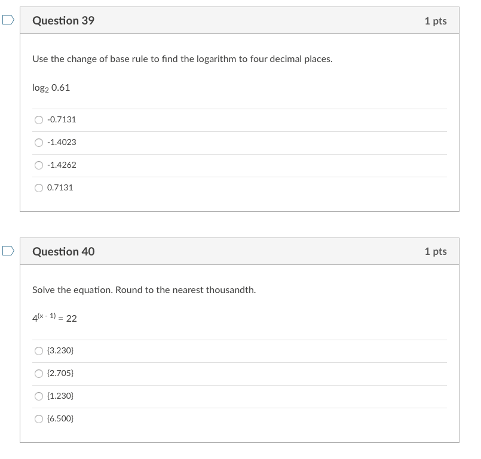This screenshot has width=481, height=459.
Task: Click the Question 40 header title
Action: point(63,251)
